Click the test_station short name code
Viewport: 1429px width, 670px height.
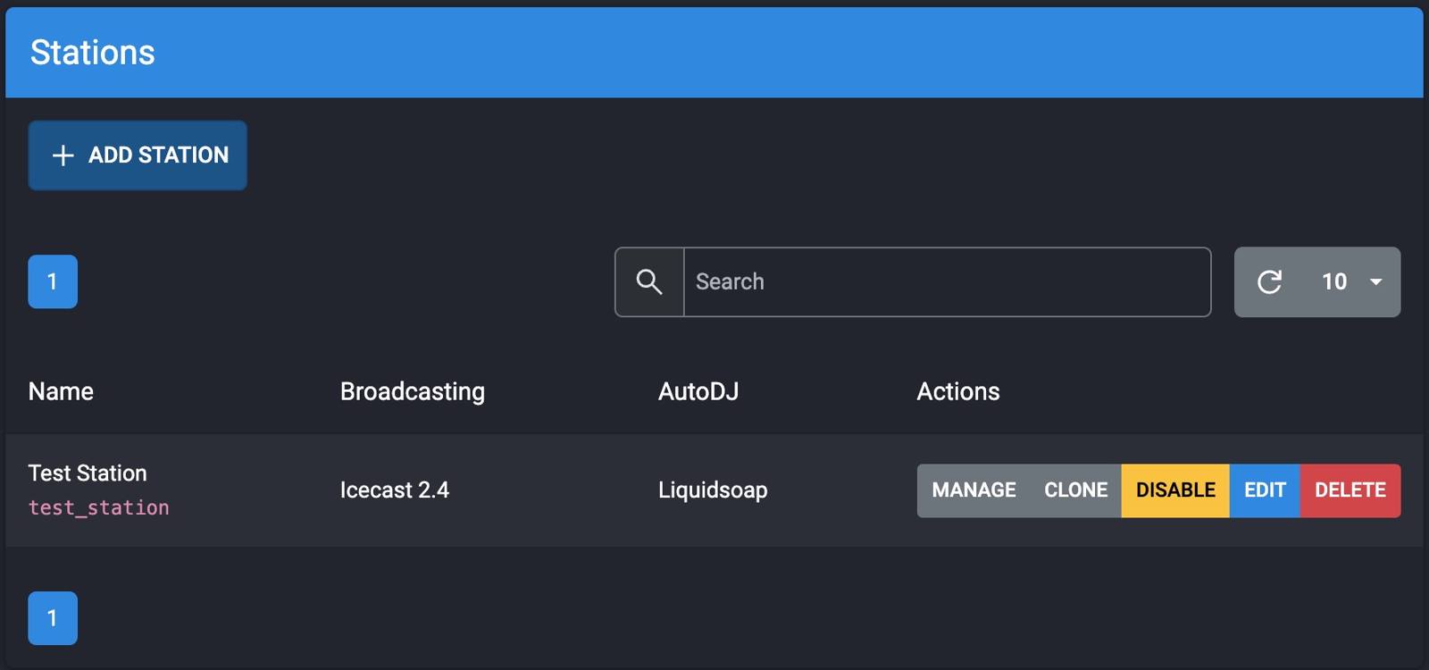(98, 507)
